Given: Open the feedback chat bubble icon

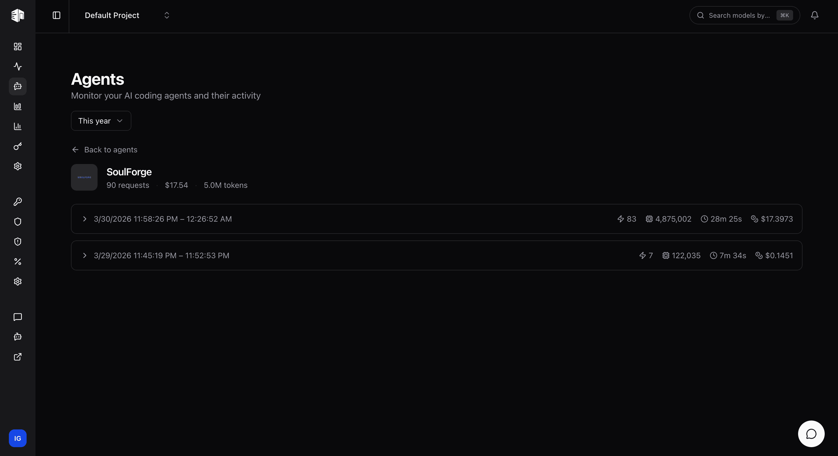Looking at the screenshot, I should coord(17,317).
